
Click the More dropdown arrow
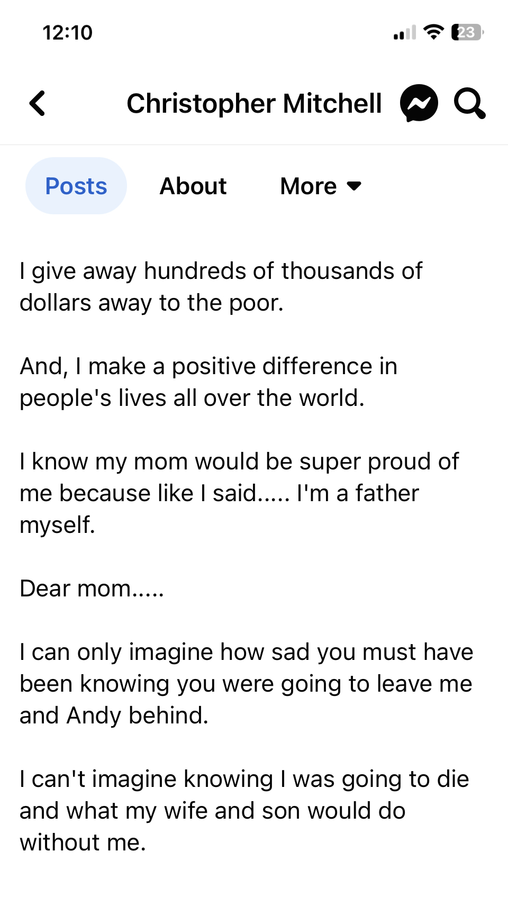(x=354, y=186)
